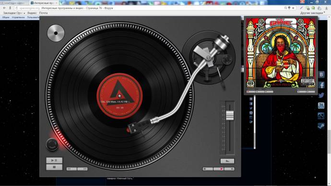Expand the Закладки Opera bookmarks folder dropdown

coord(14,13)
